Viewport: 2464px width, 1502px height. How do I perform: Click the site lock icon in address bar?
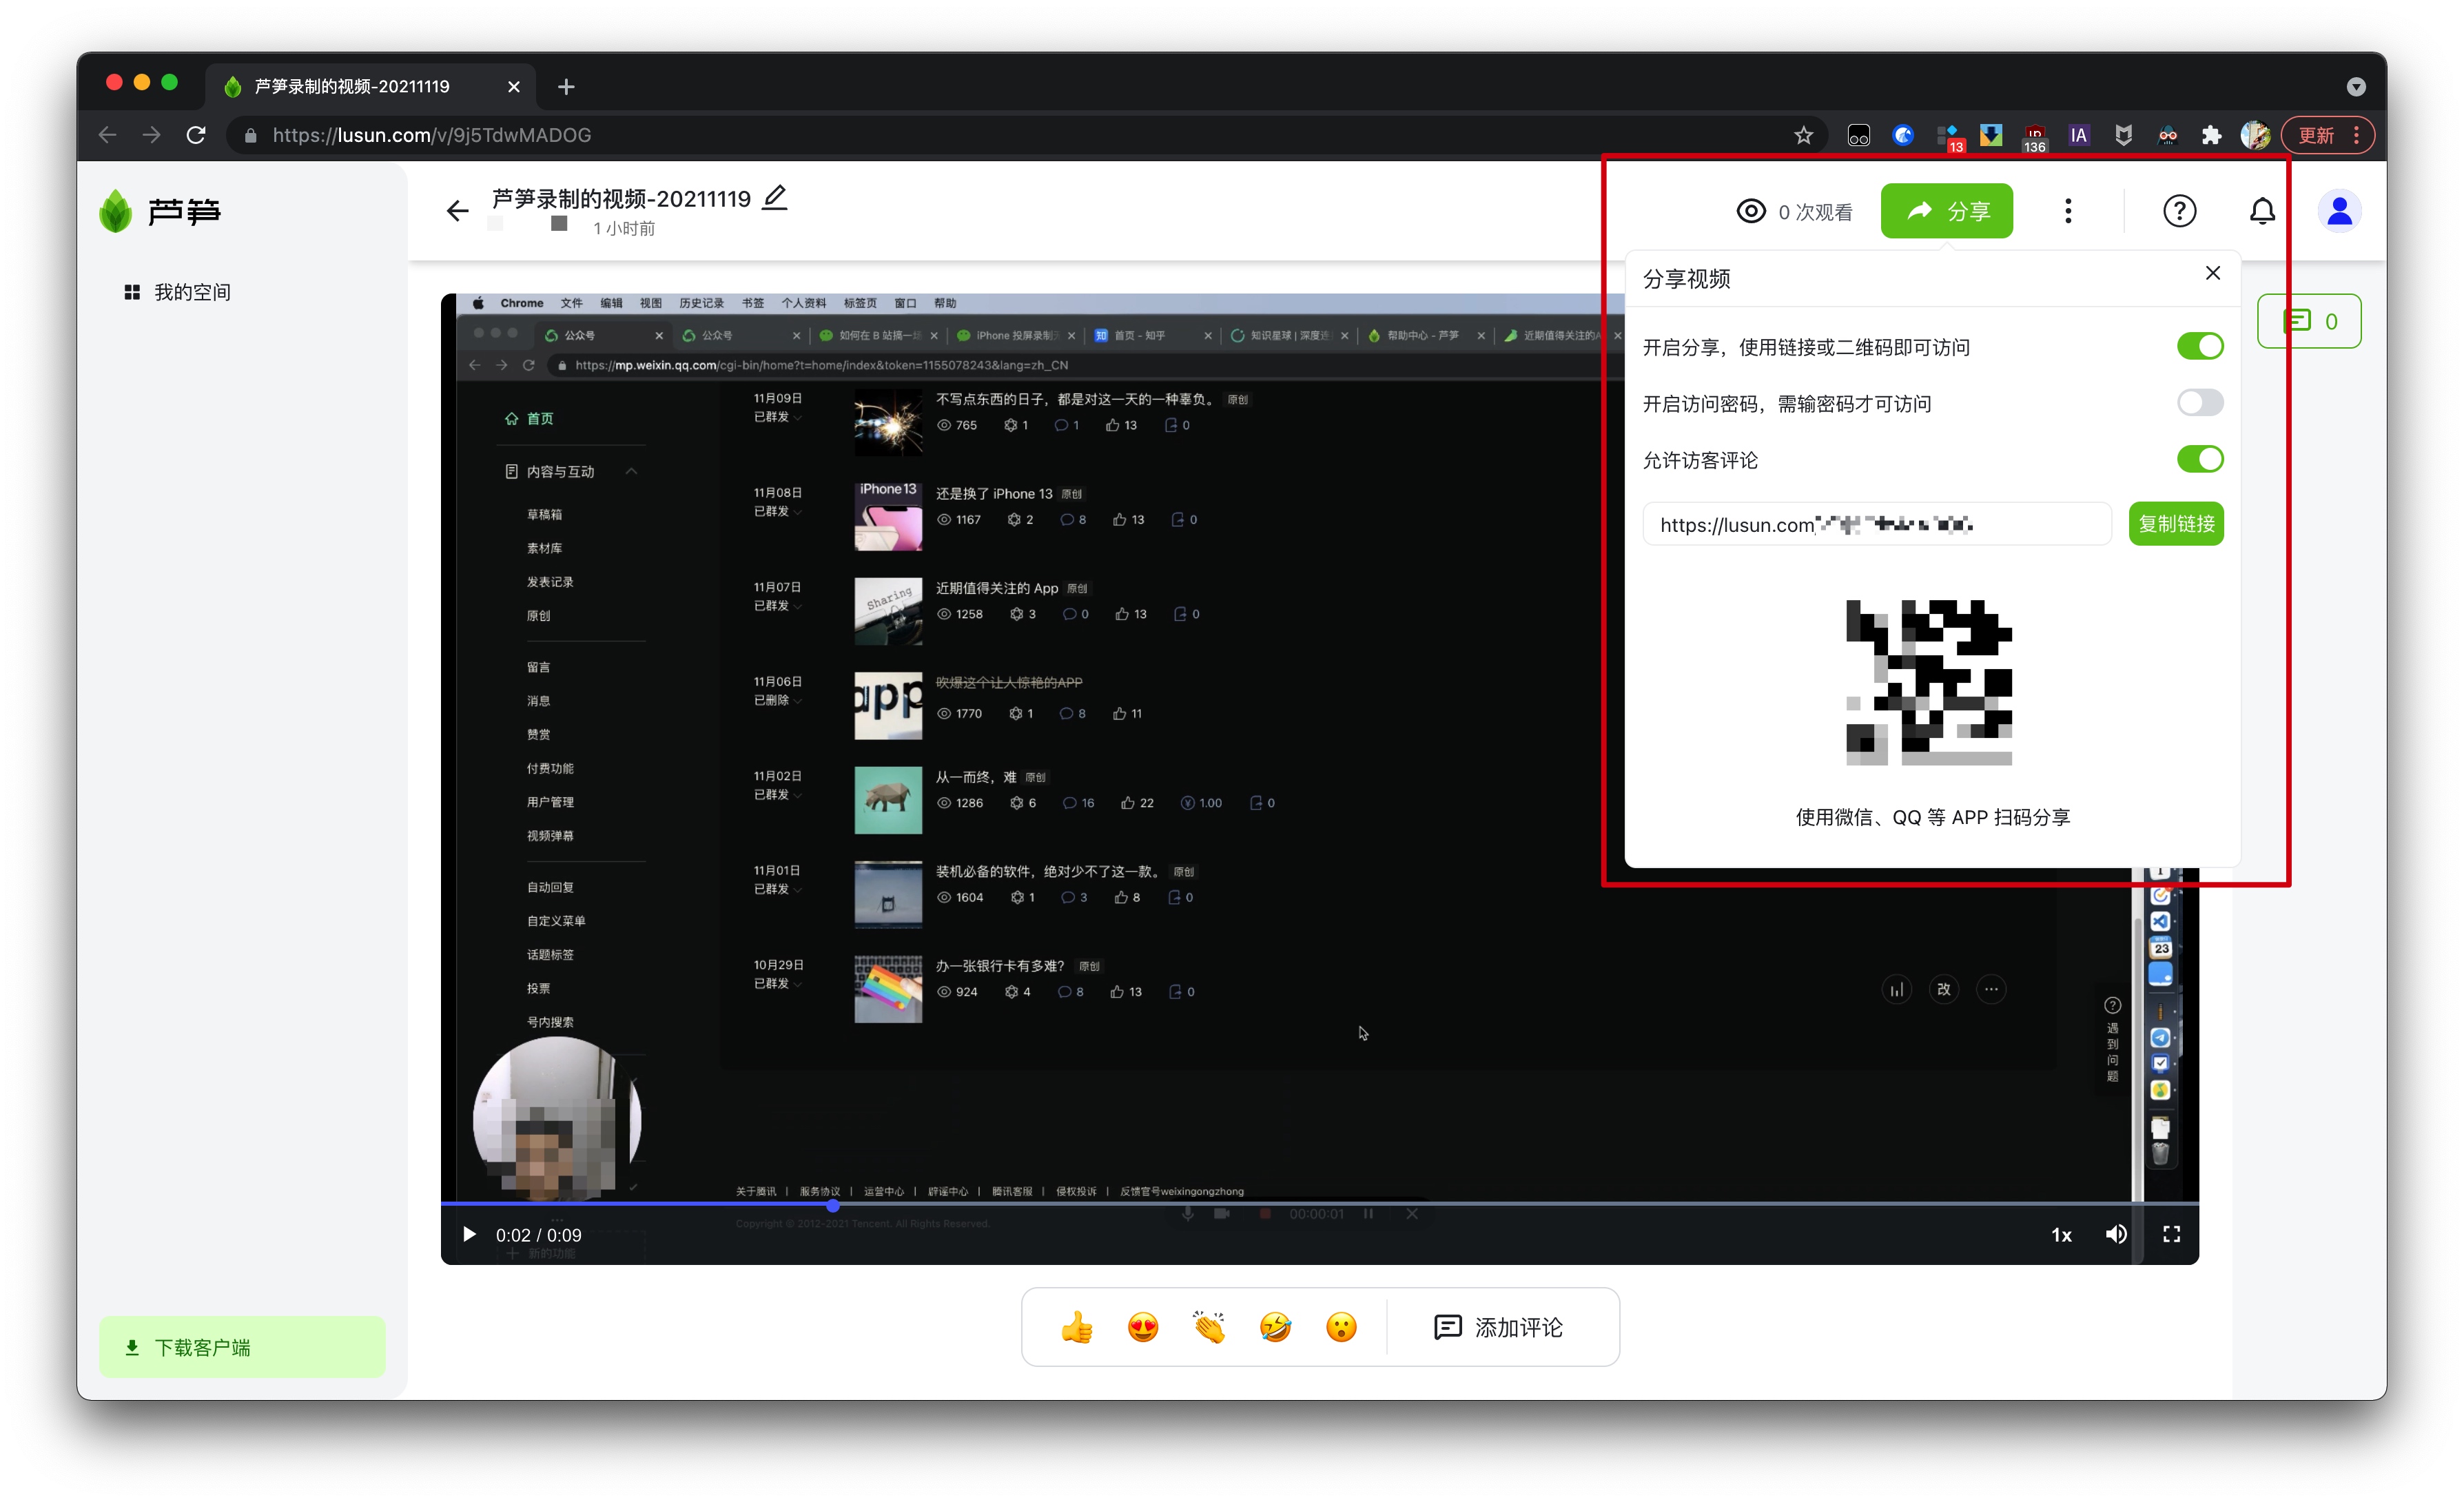[x=250, y=135]
